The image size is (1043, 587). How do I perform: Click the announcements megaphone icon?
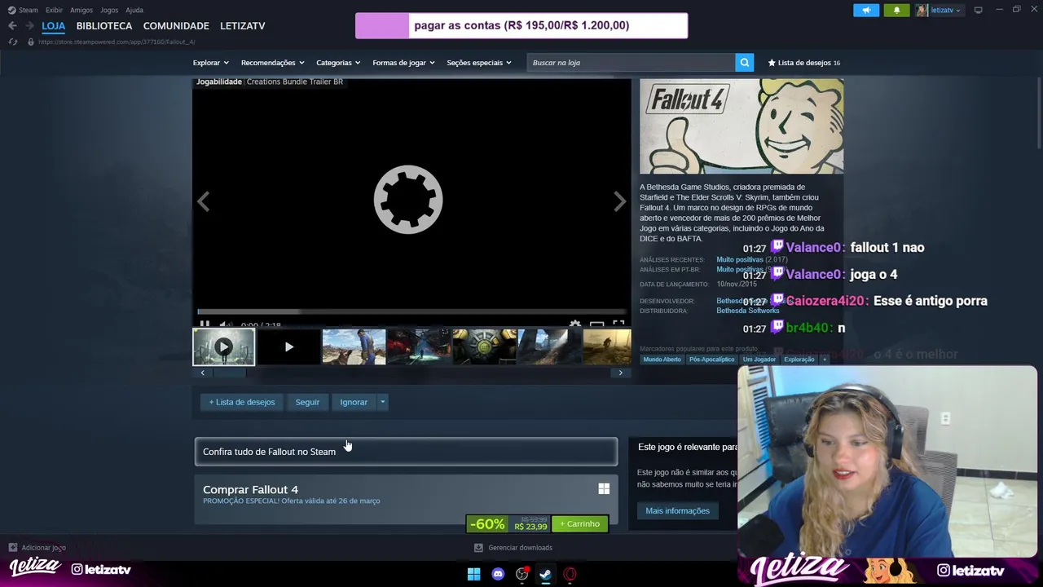866,10
